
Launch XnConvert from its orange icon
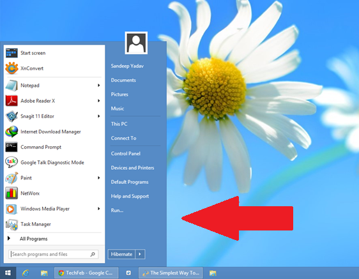tap(11, 68)
